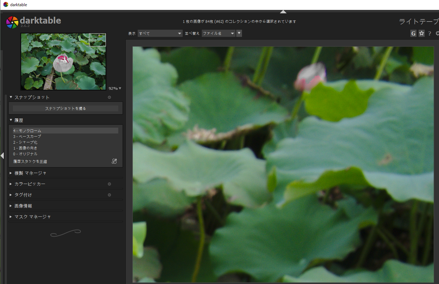Select history item 2 - シャープ化
The image size is (439, 284).
(65, 142)
